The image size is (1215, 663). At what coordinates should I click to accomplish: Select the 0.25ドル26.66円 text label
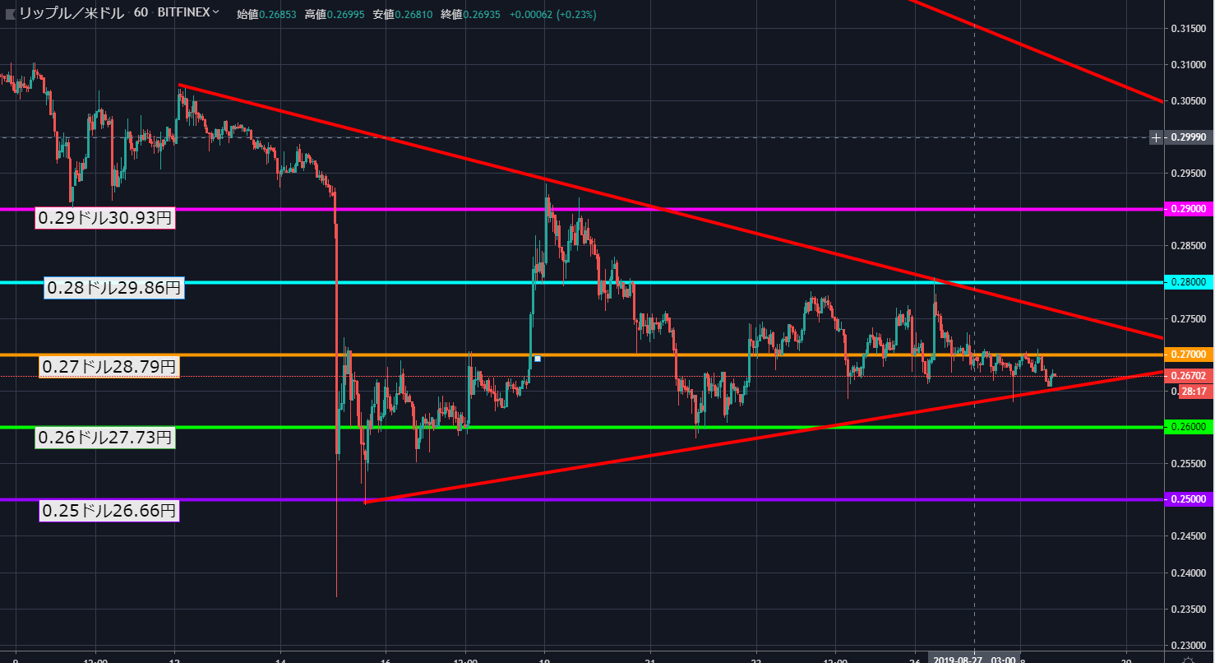pos(109,511)
